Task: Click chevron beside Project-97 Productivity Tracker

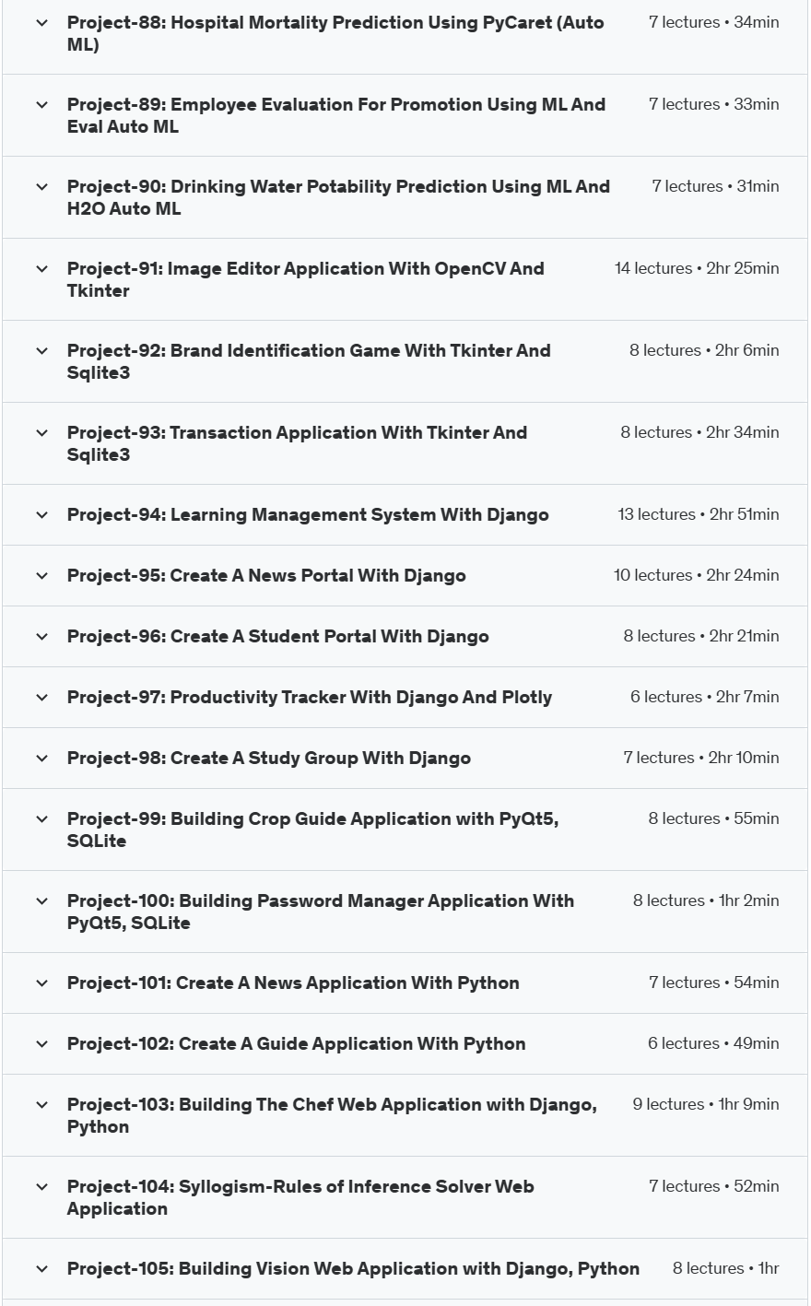Action: click(41, 698)
